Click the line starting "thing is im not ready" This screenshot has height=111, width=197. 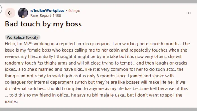click(x=89, y=76)
